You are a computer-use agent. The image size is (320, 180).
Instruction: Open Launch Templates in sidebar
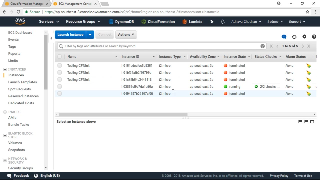(x=22, y=82)
